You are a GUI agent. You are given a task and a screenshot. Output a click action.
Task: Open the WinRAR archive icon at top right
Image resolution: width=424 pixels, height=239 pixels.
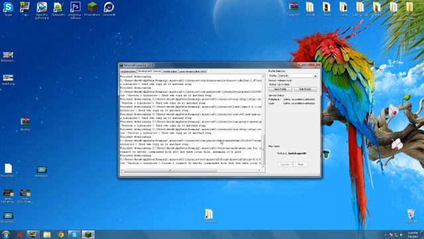(293, 8)
